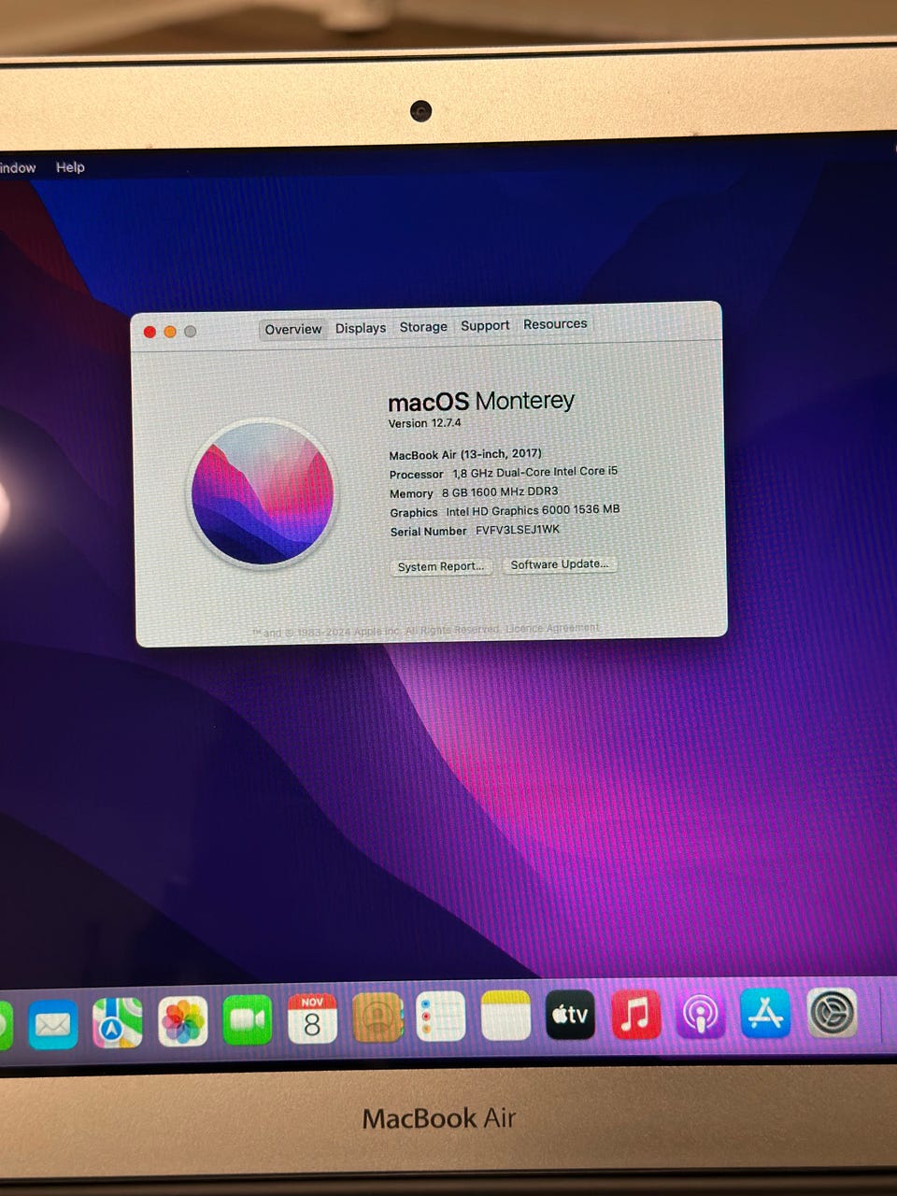The height and width of the screenshot is (1196, 897).
Task: Open the Contacts app in Dock
Action: [x=377, y=1018]
